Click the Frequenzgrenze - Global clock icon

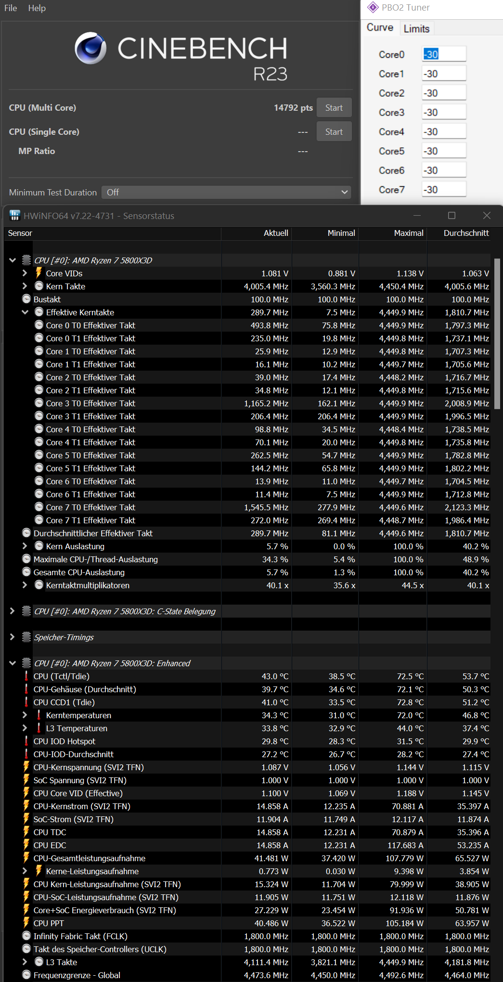click(x=26, y=975)
